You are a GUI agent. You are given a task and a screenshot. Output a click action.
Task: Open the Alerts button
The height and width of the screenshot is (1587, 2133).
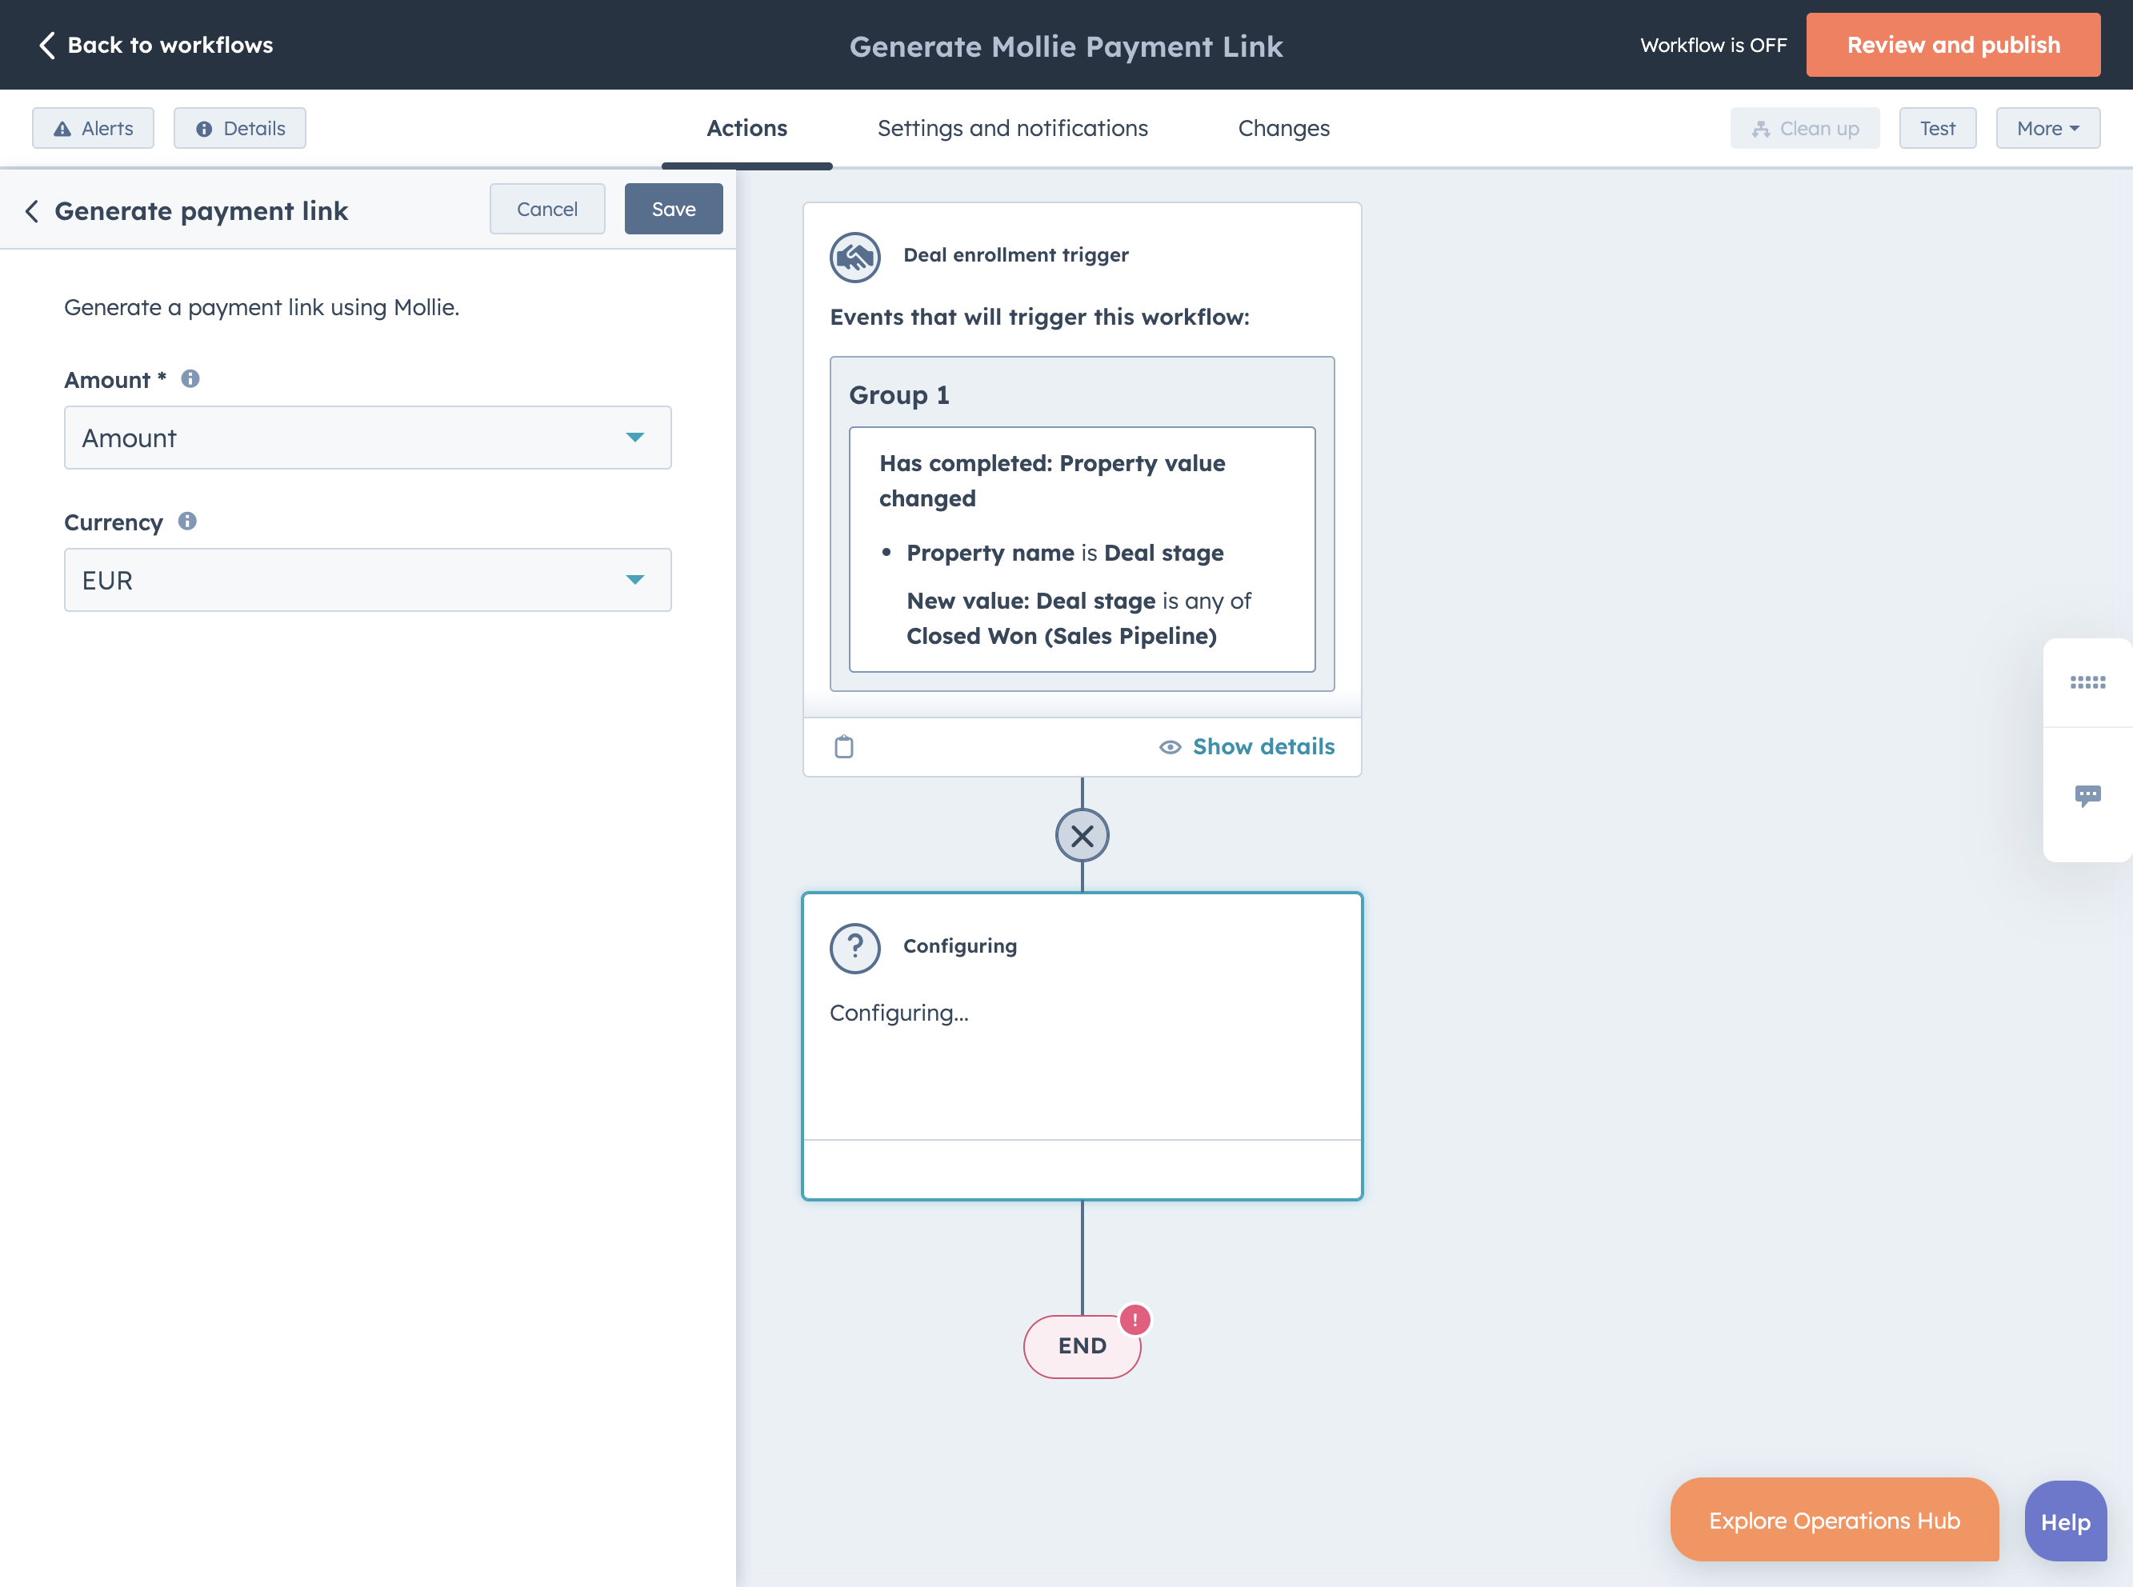pyautogui.click(x=93, y=129)
